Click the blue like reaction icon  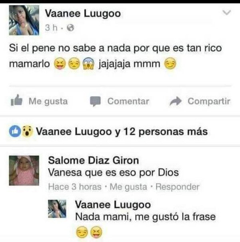point(15,132)
